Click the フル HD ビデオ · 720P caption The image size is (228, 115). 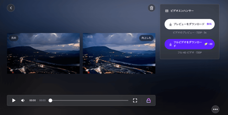click(190, 53)
